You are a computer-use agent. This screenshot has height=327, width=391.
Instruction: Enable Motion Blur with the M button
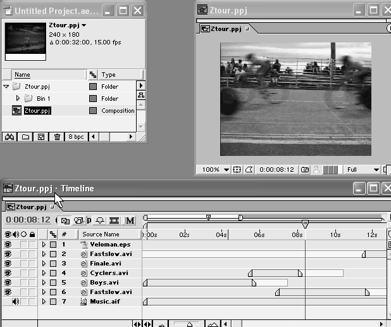(130, 221)
